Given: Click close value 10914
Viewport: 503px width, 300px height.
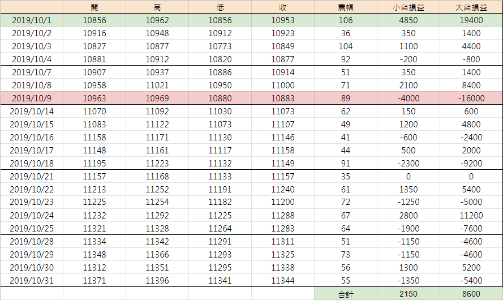Looking at the screenshot, I should [283, 72].
